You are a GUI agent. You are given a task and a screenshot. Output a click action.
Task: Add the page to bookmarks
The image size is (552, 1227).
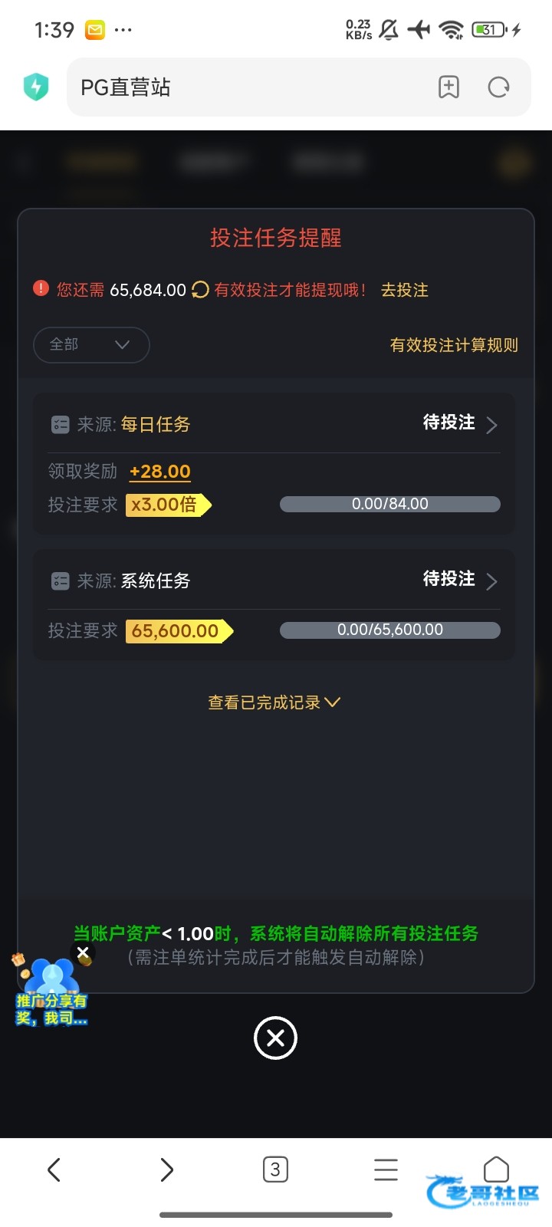[449, 87]
